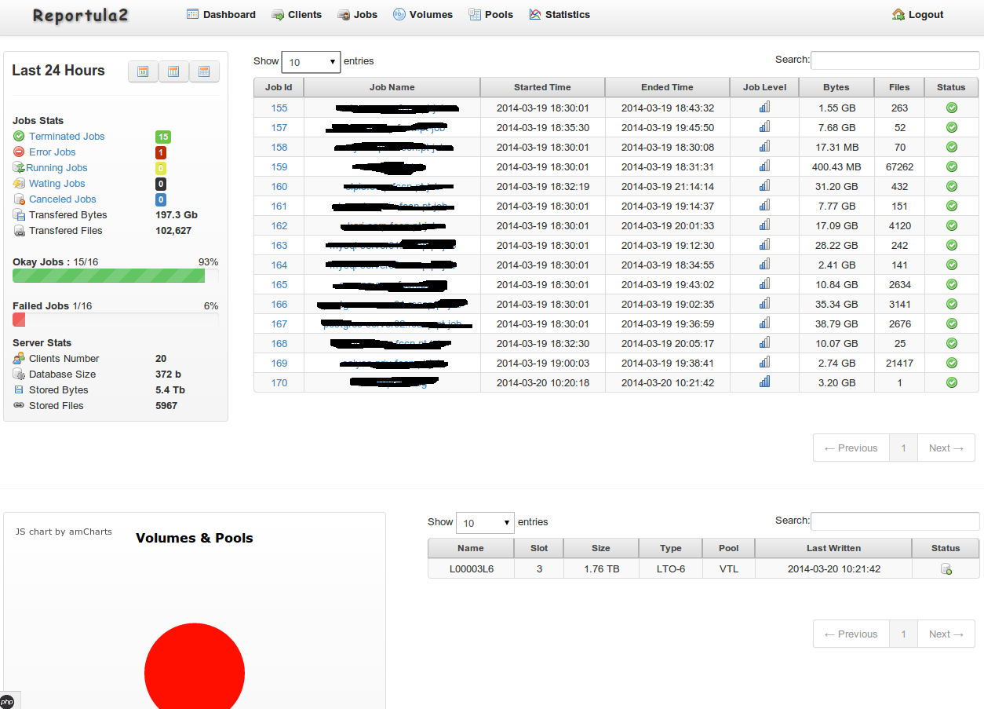Image resolution: width=984 pixels, height=709 pixels.
Task: Click the Status icon for volume L00003L6
Action: (946, 568)
